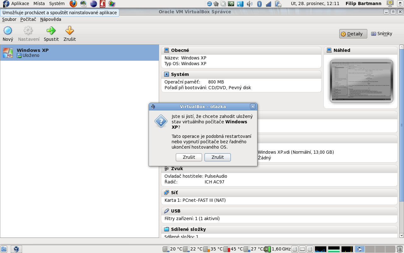
Task: Click 'Typ OS: Windows XP' text
Action: coord(185,64)
